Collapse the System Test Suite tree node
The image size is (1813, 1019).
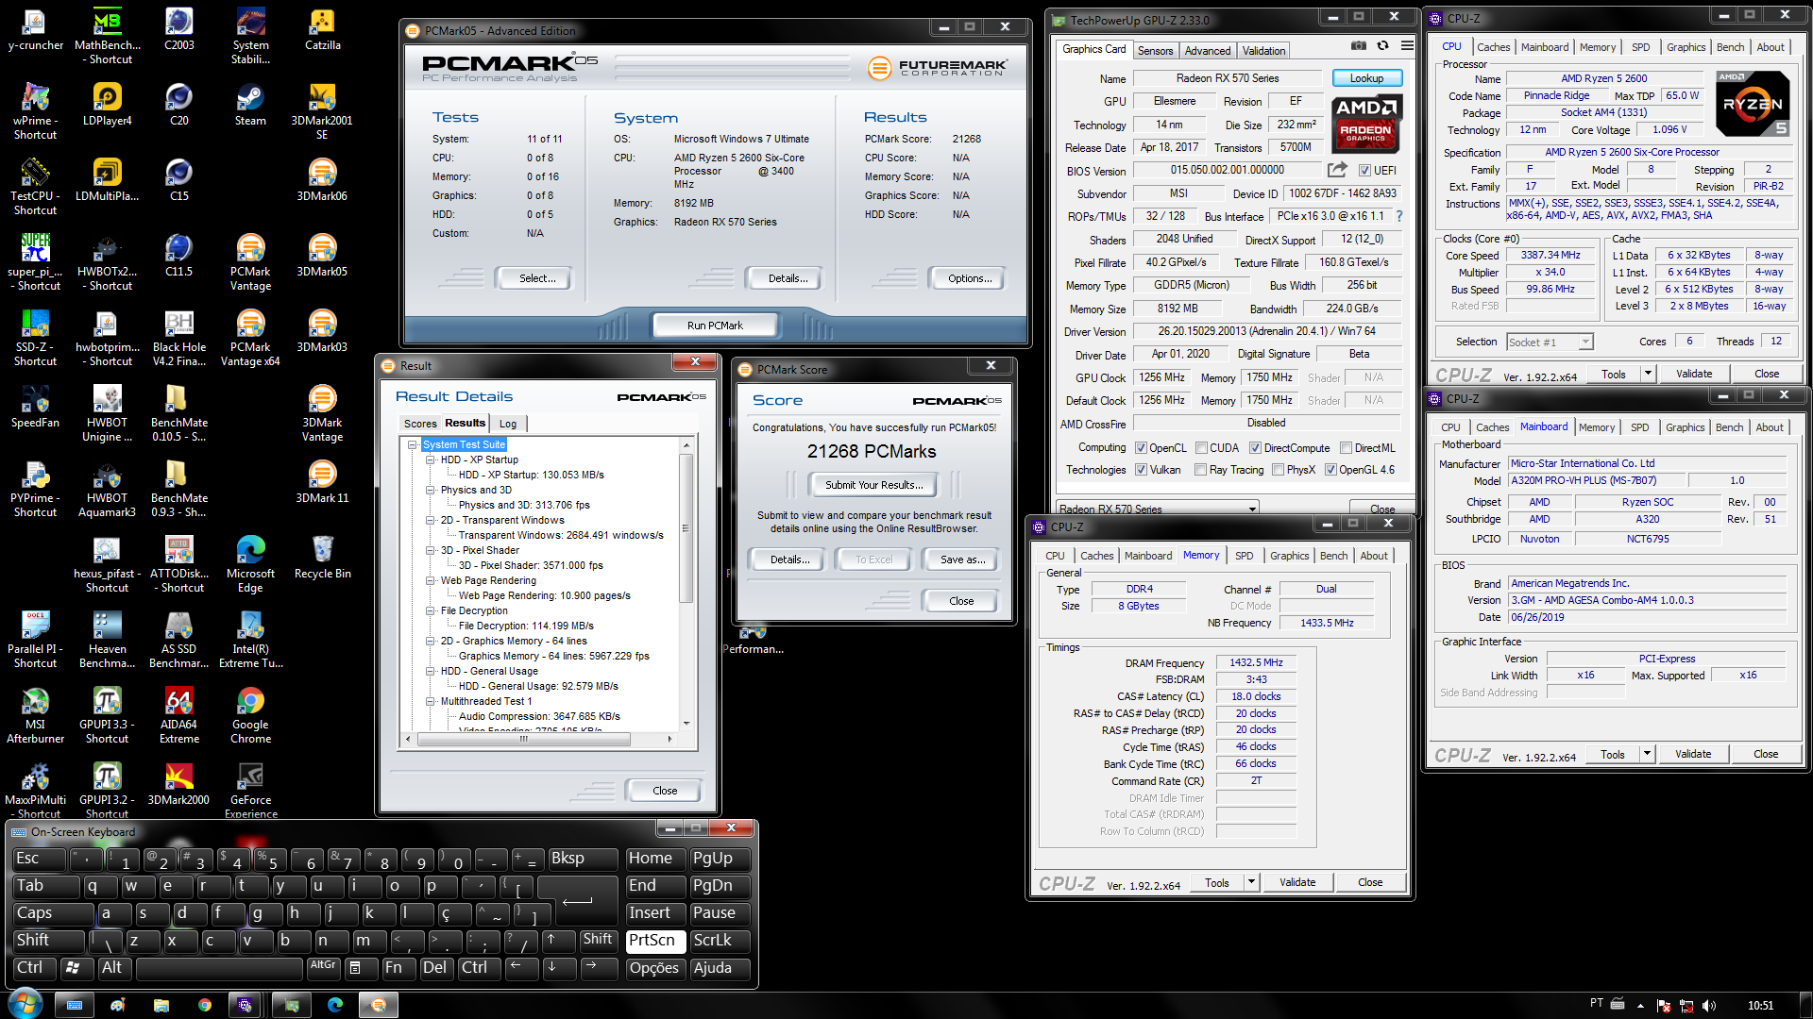click(x=413, y=444)
